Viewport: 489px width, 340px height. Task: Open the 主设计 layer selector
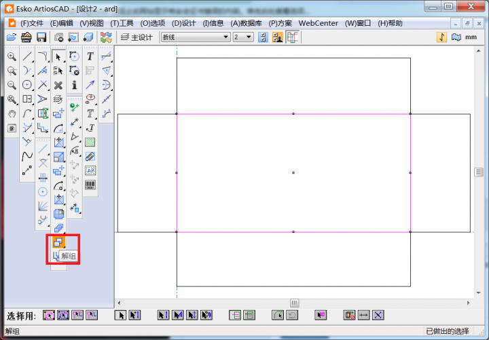tap(137, 37)
